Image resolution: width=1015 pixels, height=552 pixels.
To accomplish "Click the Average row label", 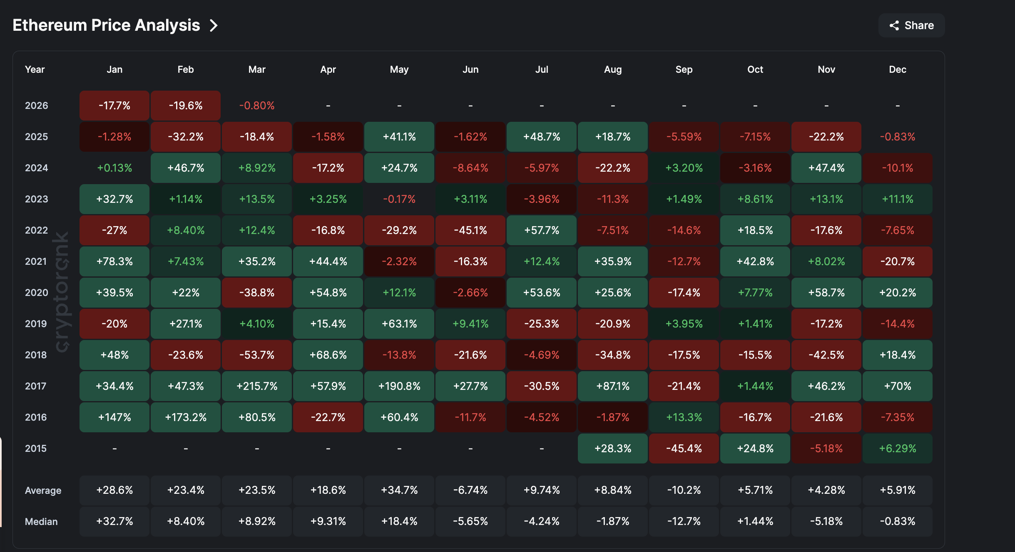I will point(43,490).
